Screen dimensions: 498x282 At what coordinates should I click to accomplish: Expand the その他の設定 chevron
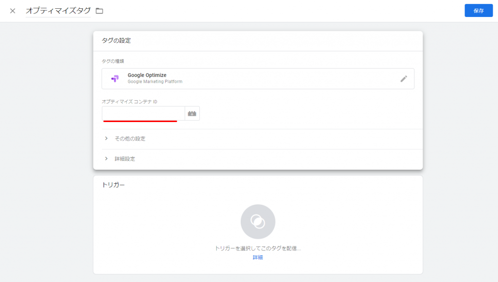[107, 139]
